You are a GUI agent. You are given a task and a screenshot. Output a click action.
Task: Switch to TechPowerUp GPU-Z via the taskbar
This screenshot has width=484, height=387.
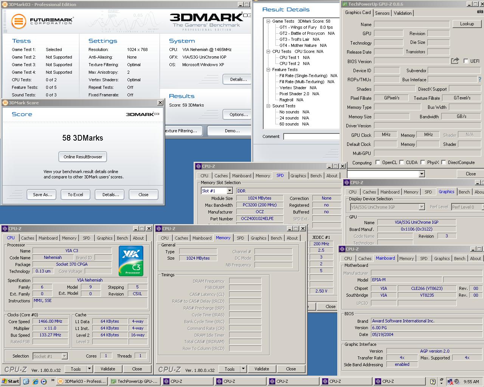pyautogui.click(x=134, y=381)
